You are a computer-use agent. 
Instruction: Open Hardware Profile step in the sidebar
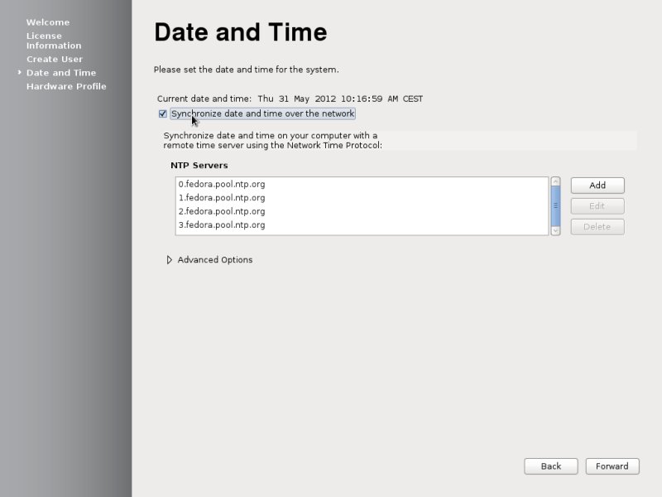pos(66,86)
